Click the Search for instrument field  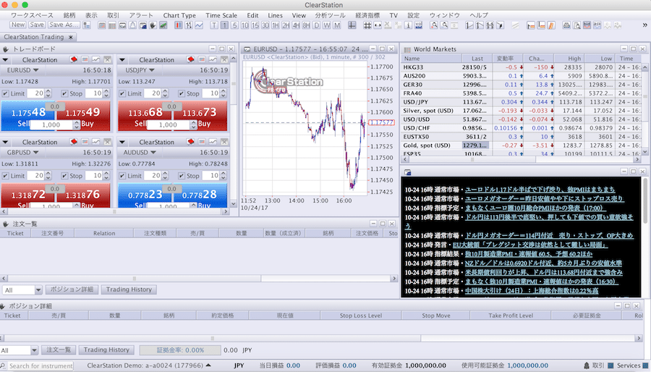41,365
